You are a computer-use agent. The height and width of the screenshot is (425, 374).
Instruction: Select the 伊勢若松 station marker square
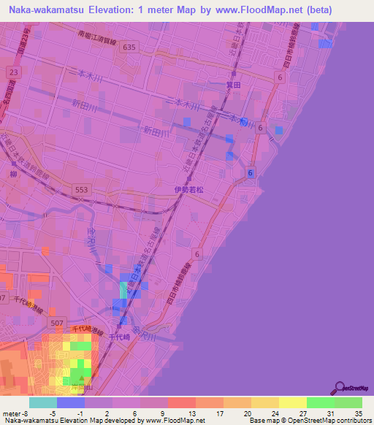pyautogui.click(x=189, y=179)
